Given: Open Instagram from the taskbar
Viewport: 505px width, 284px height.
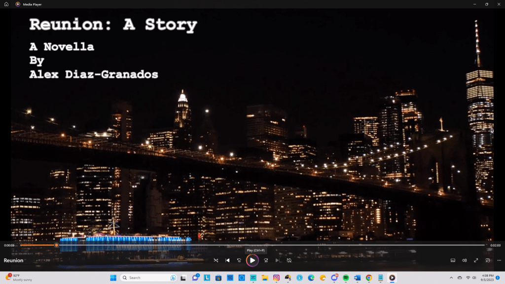Looking at the screenshot, I should [x=276, y=278].
